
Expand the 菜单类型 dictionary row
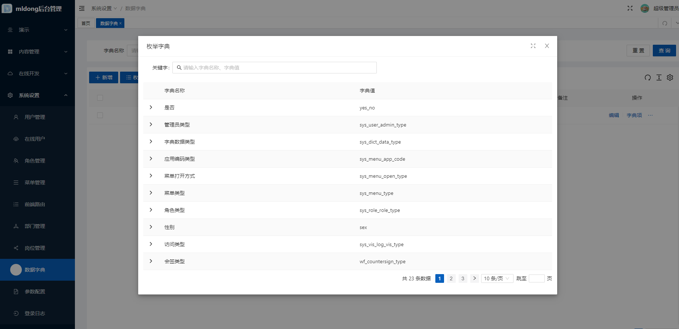point(151,193)
